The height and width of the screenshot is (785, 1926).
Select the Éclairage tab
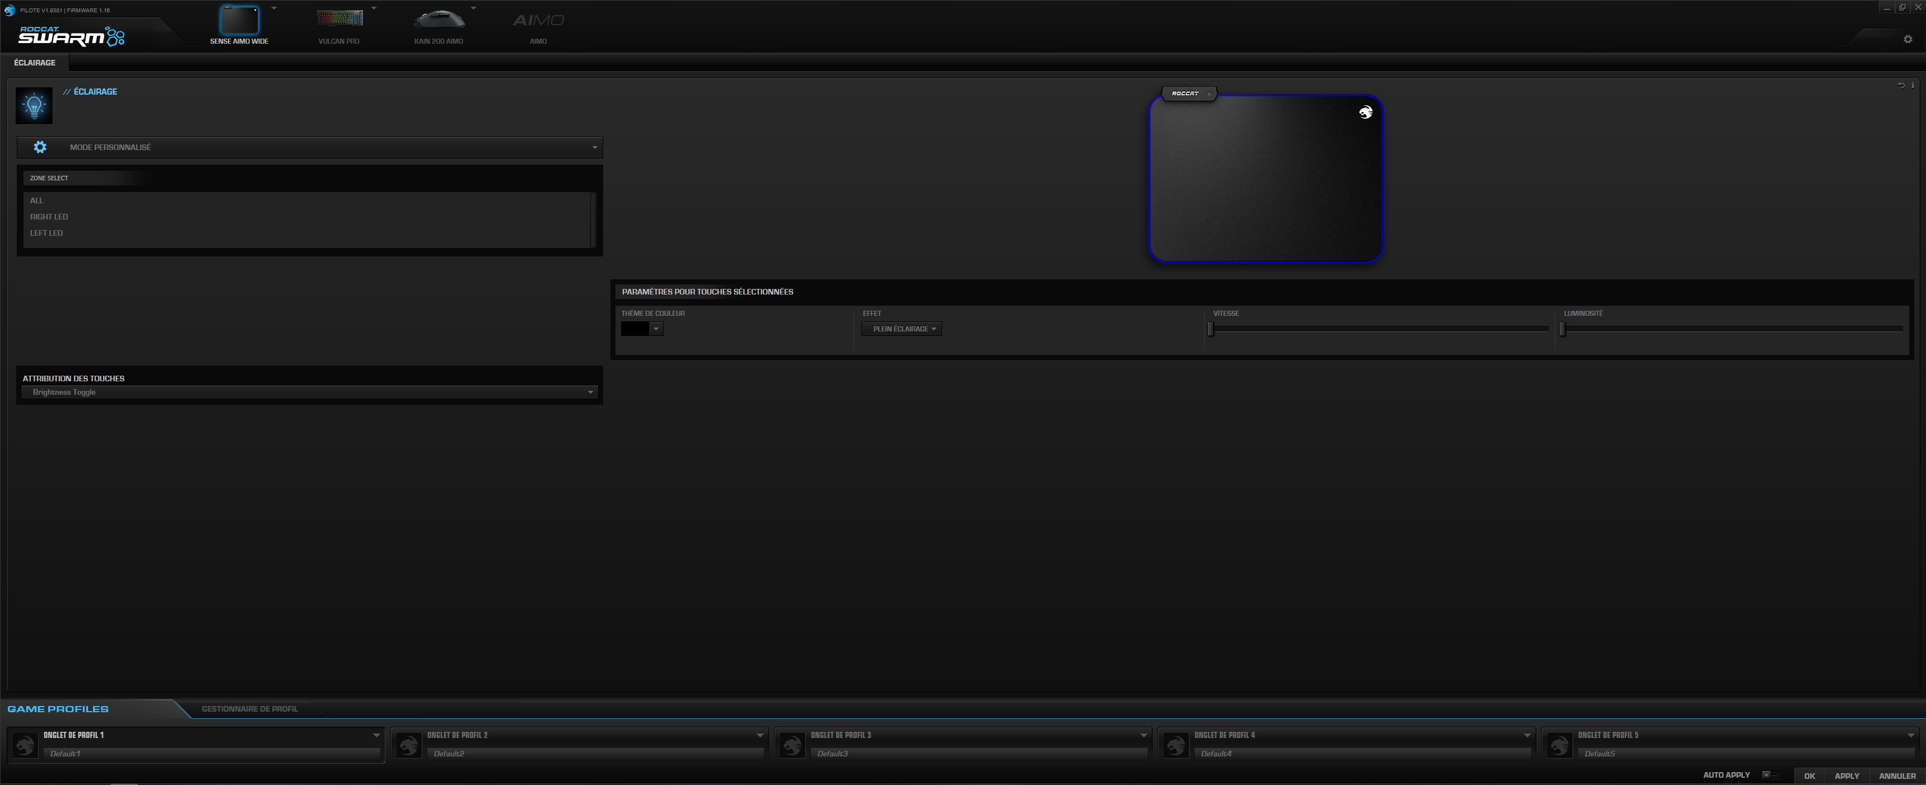34,63
